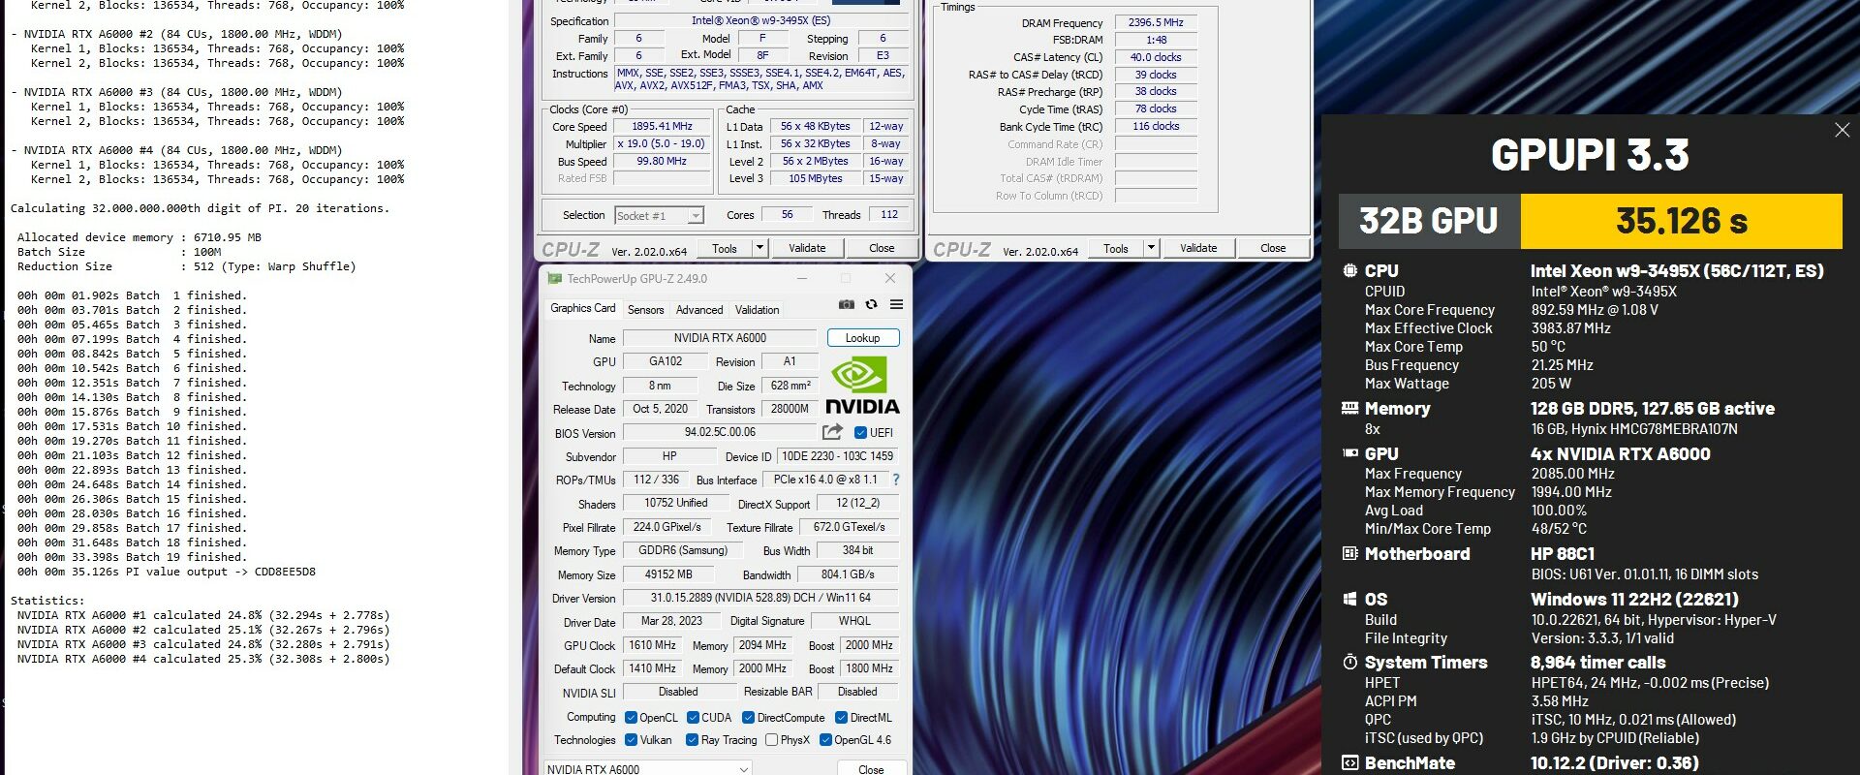This screenshot has width=1860, height=775.
Task: Take a GPU-Z screenshot with camera icon
Action: (846, 304)
